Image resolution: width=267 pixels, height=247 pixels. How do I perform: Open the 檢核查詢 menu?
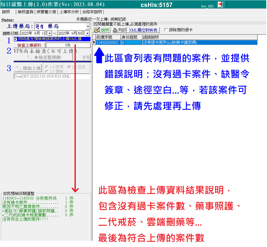(x=25, y=12)
